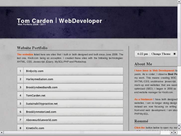Click the Change Theme label

click(161, 54)
